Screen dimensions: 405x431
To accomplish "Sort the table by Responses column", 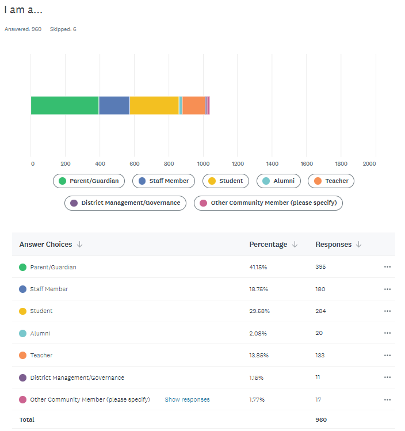I will click(339, 245).
